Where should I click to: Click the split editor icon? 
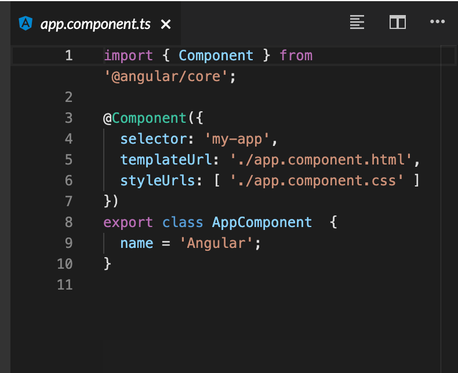[398, 22]
